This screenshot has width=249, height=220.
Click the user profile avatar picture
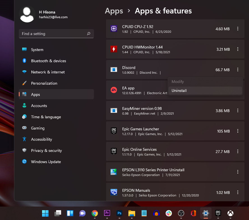27,15
